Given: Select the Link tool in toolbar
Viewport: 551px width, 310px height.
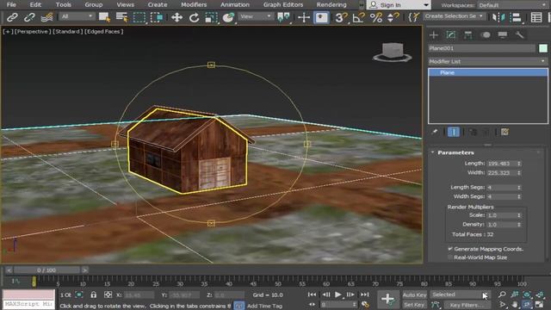Looking at the screenshot, I should pos(12,17).
